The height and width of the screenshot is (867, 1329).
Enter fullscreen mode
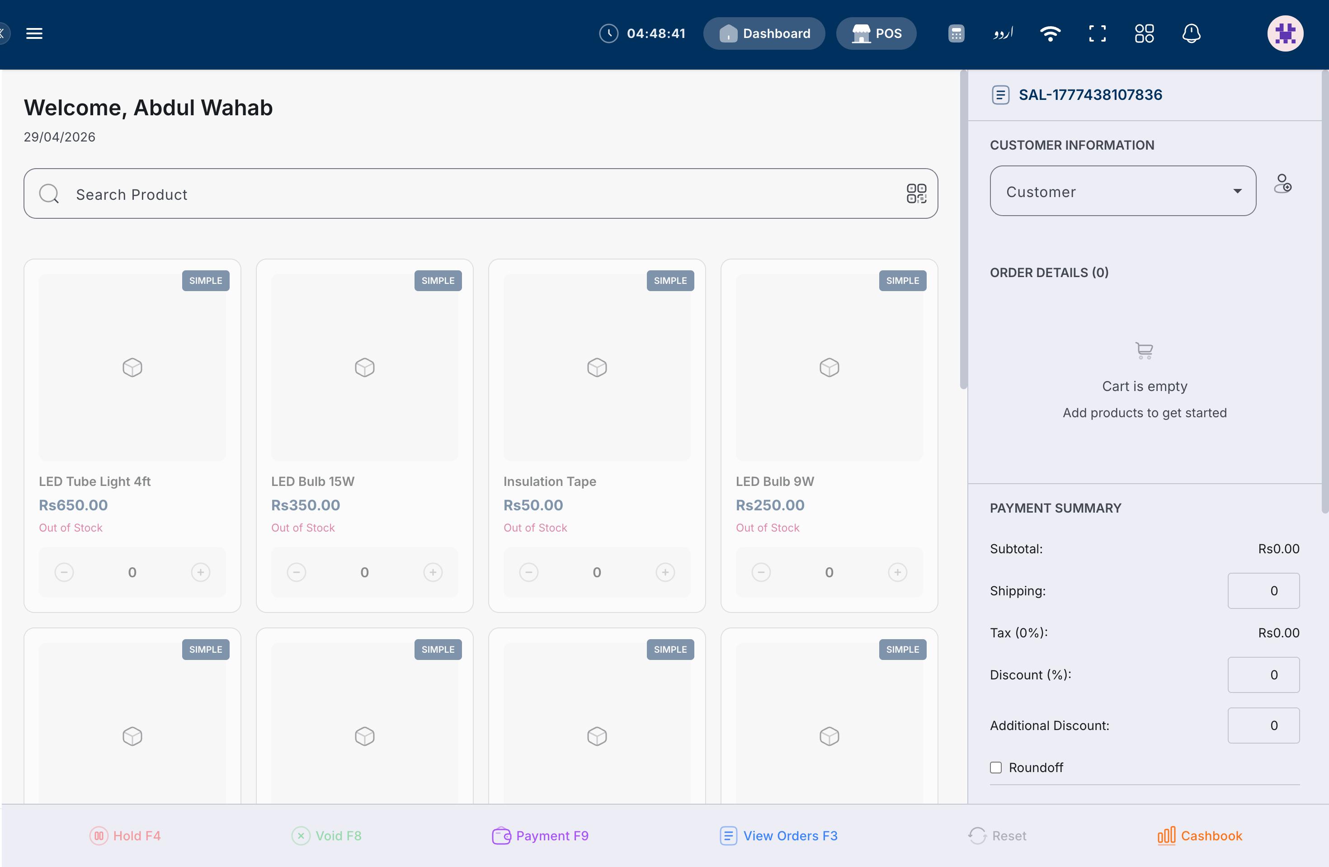click(x=1097, y=33)
